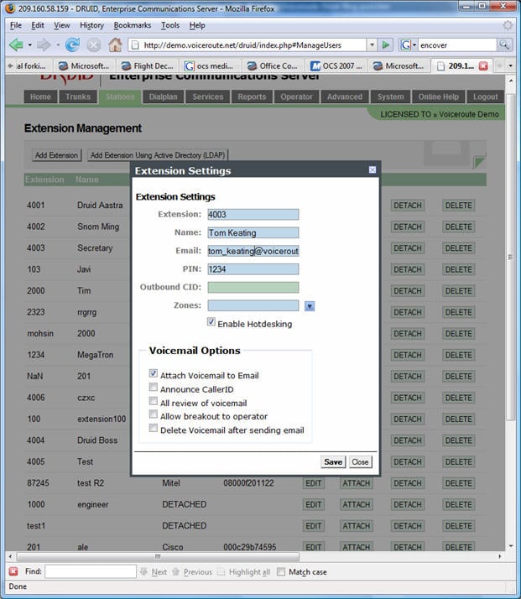Click the Reload page icon
Viewport: 521px width, 599px height.
point(72,44)
